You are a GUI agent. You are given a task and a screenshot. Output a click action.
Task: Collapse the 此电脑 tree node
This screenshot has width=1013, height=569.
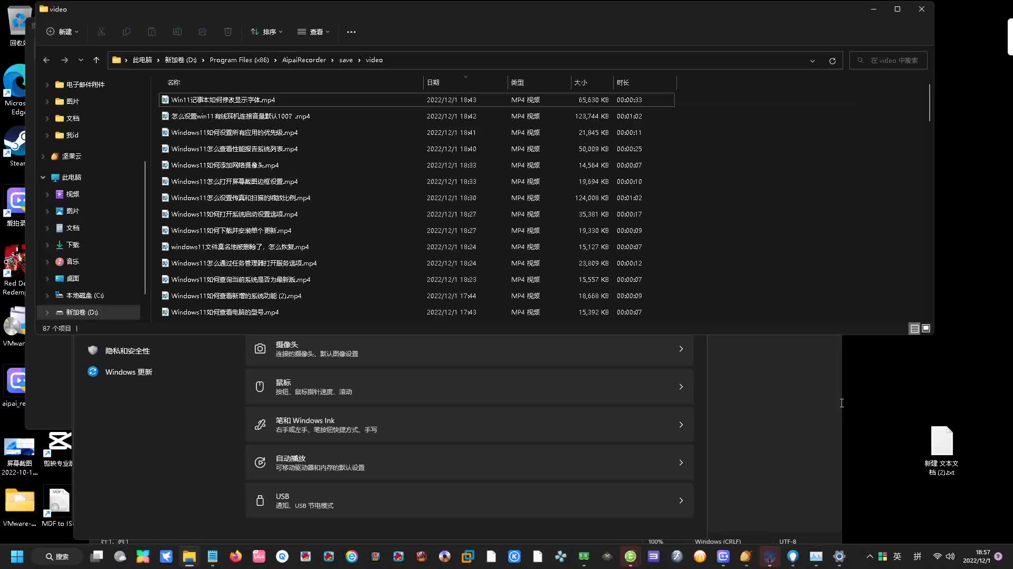(43, 178)
